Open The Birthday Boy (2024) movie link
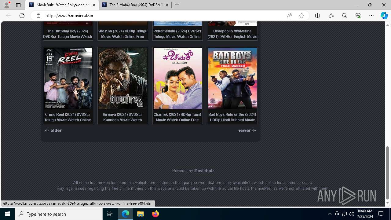The height and width of the screenshot is (220, 391). pos(68,34)
